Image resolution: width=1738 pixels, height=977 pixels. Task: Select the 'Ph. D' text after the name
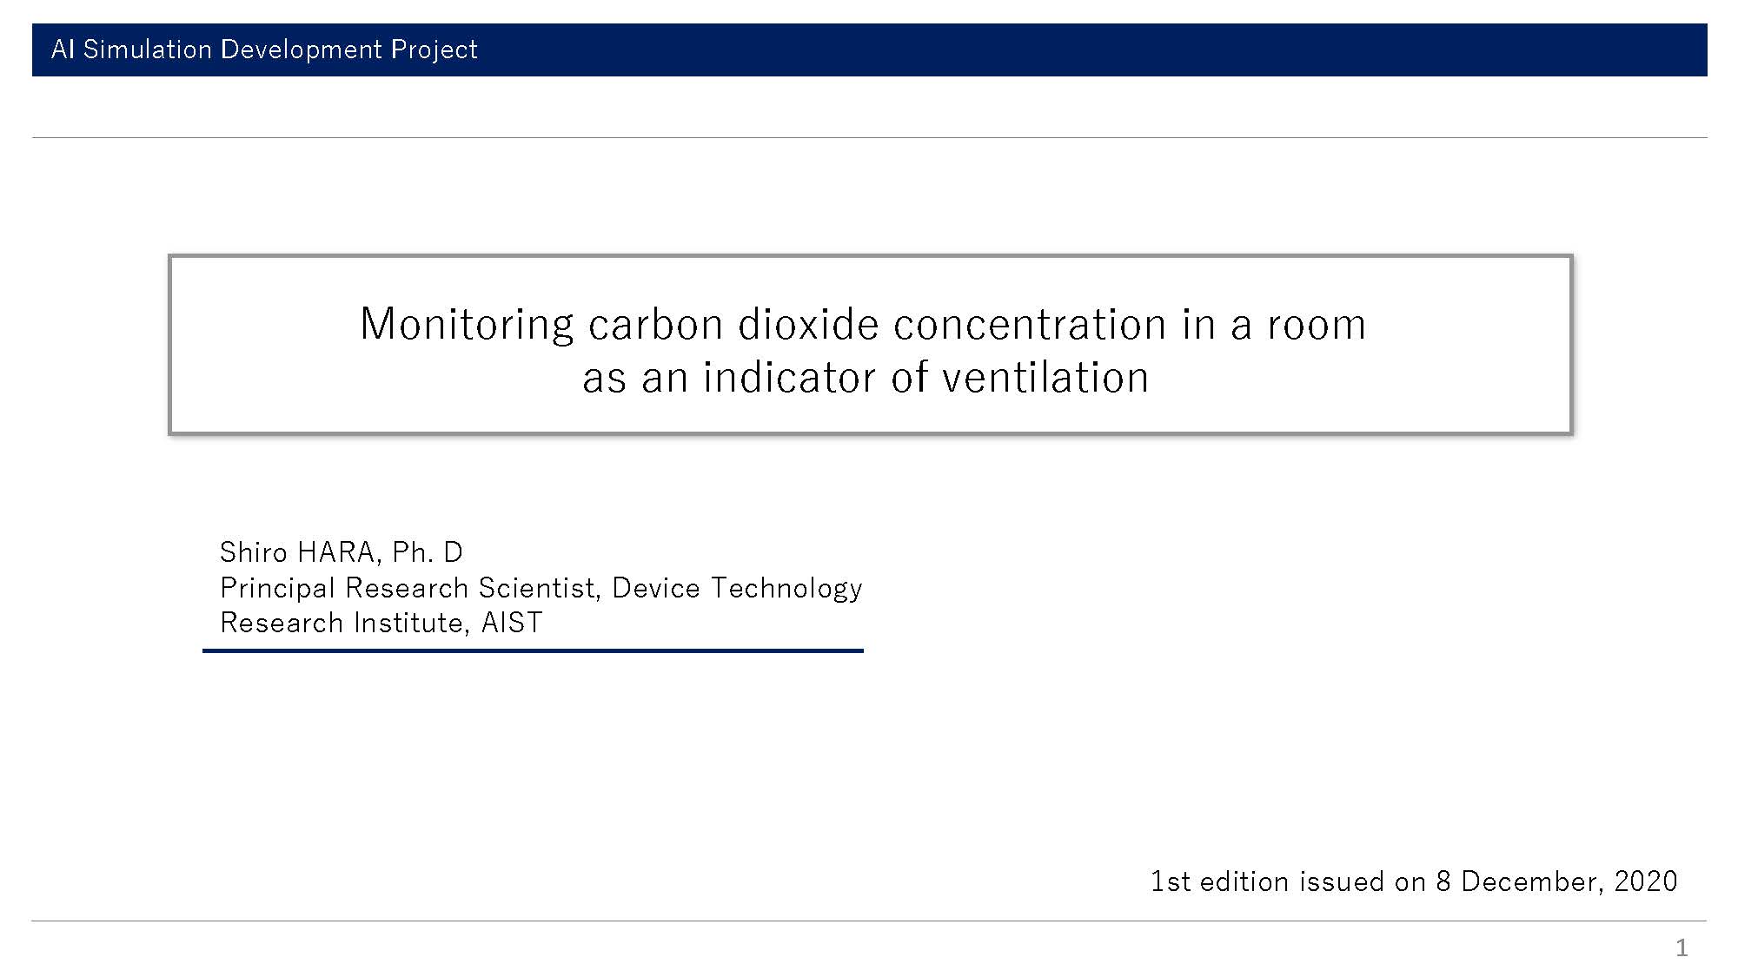pyautogui.click(x=428, y=552)
